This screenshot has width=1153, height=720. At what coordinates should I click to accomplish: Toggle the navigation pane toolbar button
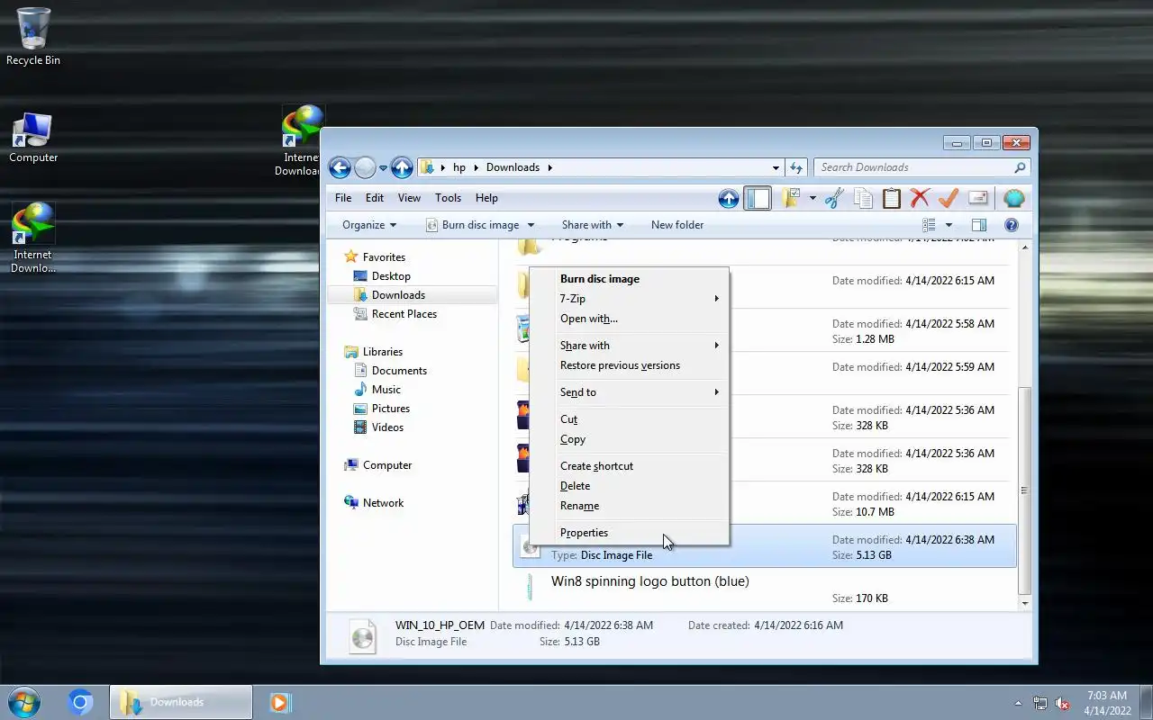click(x=758, y=199)
